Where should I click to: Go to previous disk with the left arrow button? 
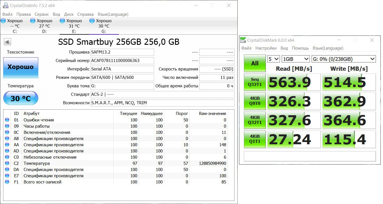7,42
